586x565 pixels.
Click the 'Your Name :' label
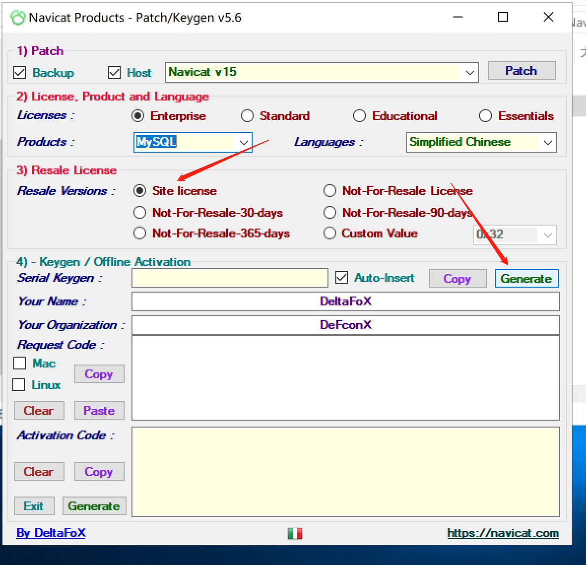point(52,301)
